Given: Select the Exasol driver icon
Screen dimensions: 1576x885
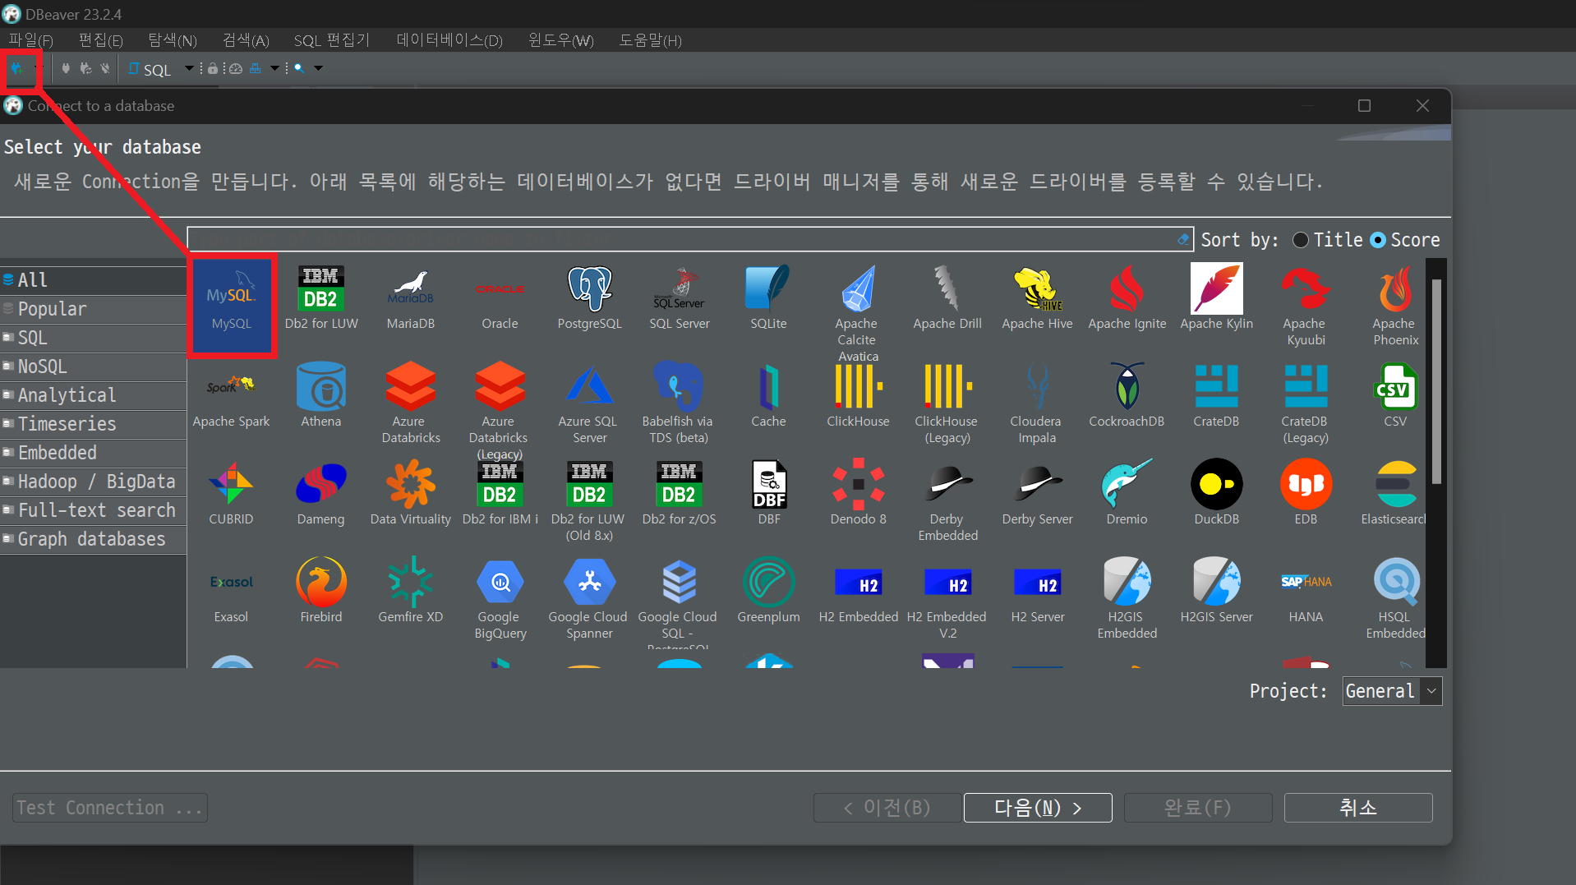Looking at the screenshot, I should [x=231, y=591].
